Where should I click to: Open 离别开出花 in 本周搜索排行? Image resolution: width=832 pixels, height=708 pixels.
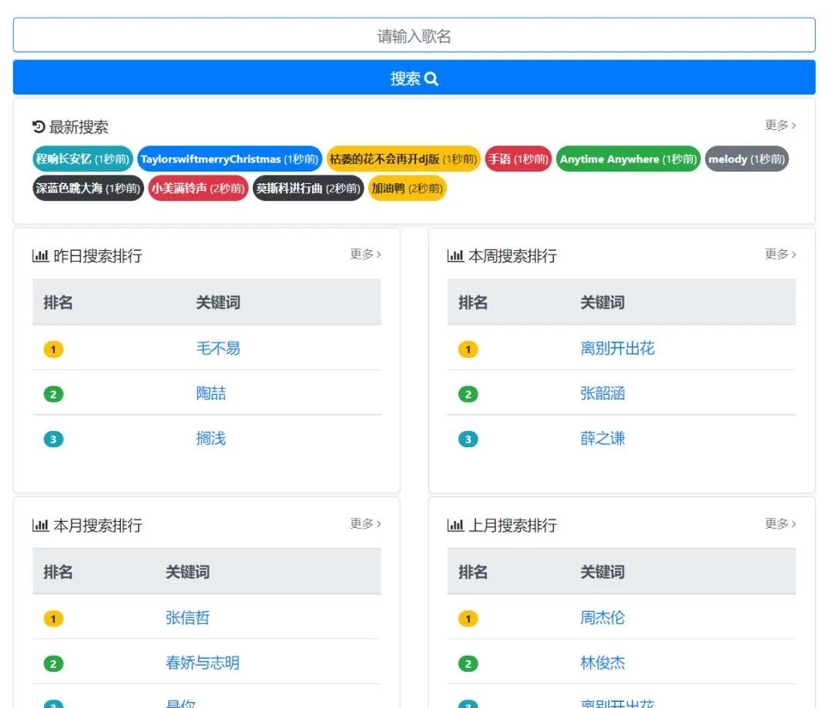(617, 348)
